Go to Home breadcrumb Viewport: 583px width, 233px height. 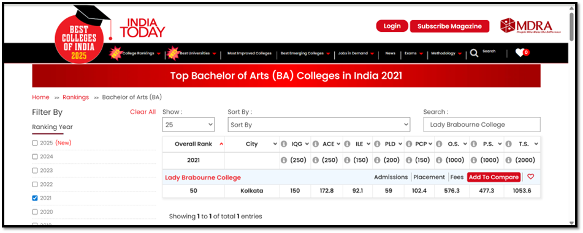[x=40, y=97]
